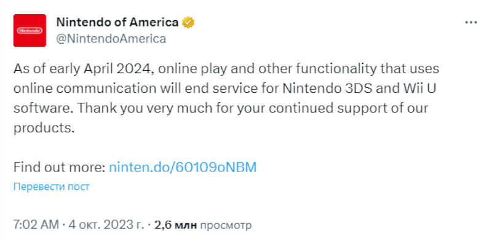
Task: Open the Nintendo profile avatar
Action: tap(30, 30)
